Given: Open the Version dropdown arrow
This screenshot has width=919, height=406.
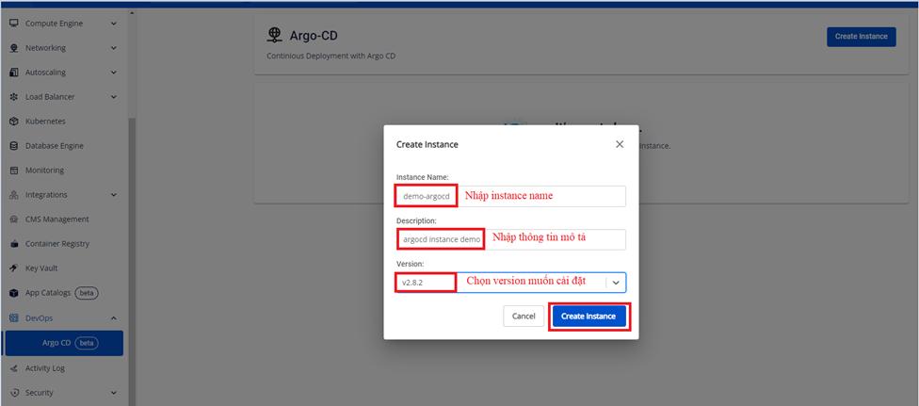Looking at the screenshot, I should [x=616, y=282].
